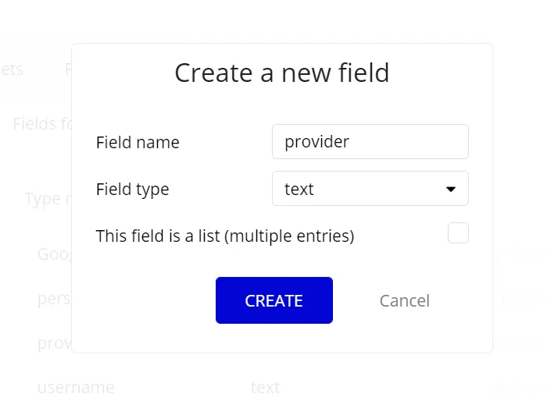The image size is (558, 408).
Task: Cancel the new field dialog
Action: (405, 301)
